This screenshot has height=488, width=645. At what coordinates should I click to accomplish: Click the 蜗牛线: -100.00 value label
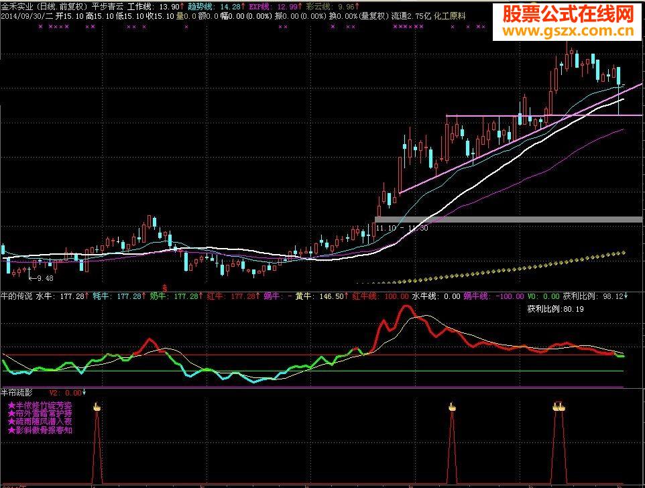pyautogui.click(x=493, y=296)
